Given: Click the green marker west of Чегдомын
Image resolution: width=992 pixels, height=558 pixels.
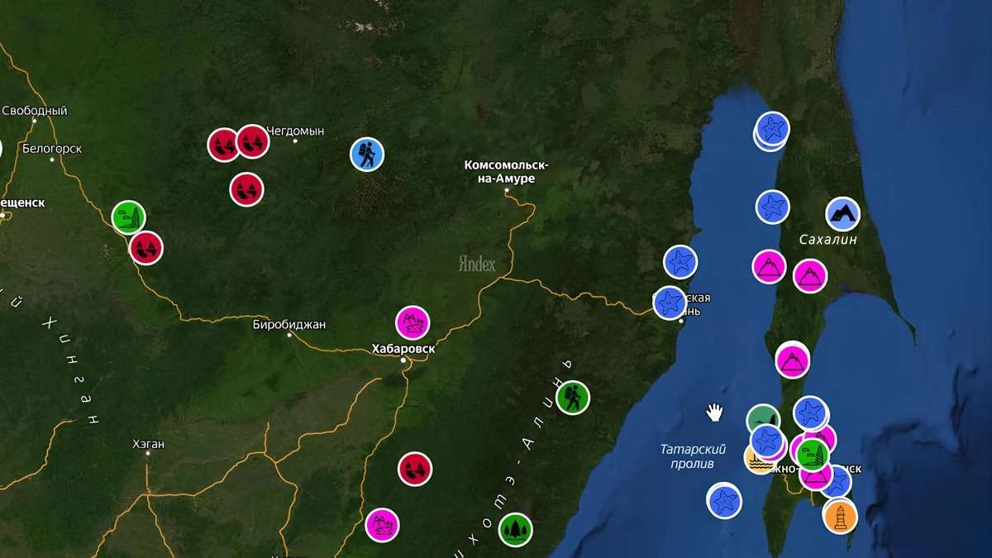Looking at the screenshot, I should 129,217.
